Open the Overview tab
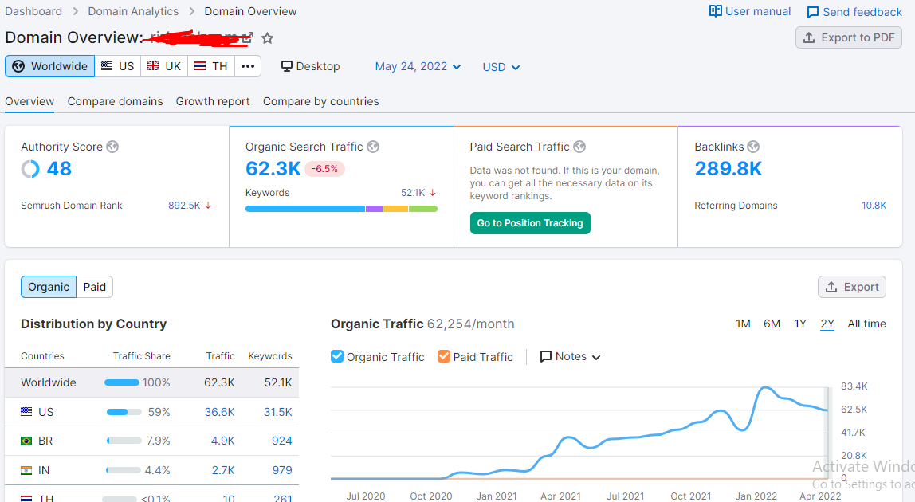This screenshot has height=502, width=915. point(29,101)
